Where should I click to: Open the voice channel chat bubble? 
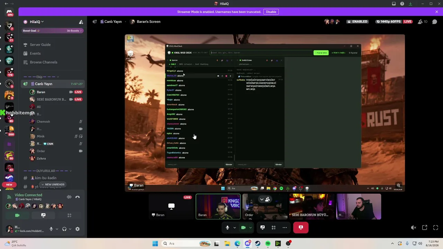[x=435, y=22]
